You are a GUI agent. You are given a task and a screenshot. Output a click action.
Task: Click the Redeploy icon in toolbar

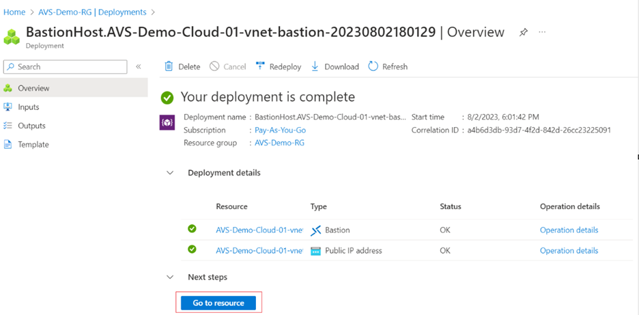coord(260,66)
